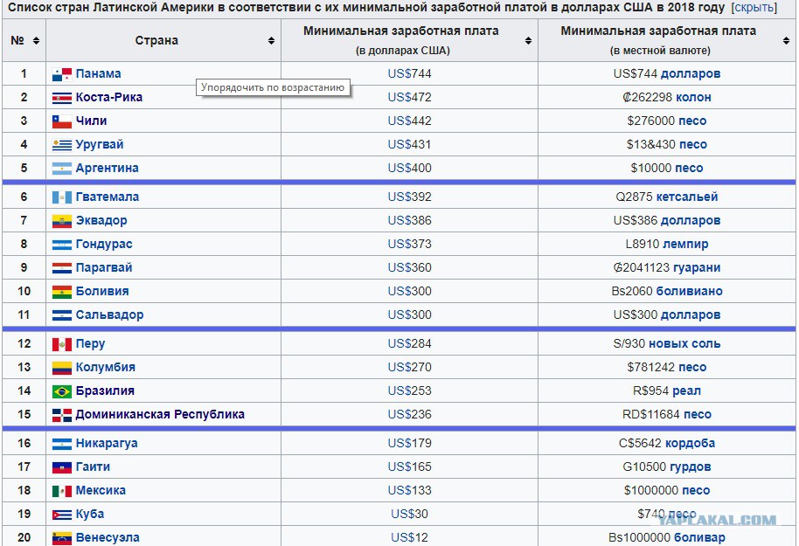Select the ₡262298 local currency amount
Screen dimensions: 799x546
(x=647, y=97)
